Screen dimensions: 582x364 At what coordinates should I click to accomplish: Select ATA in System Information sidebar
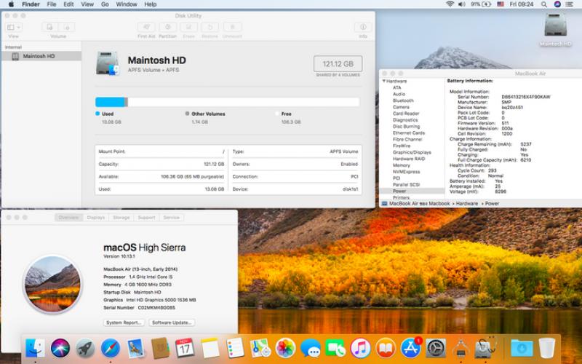[x=396, y=87]
